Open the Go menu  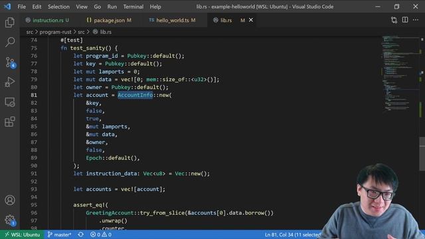click(x=98, y=7)
